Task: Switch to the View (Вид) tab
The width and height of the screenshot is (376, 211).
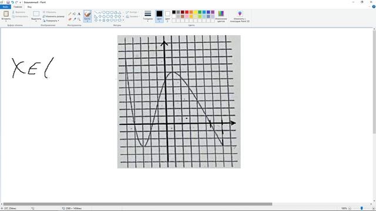Action: [x=29, y=6]
